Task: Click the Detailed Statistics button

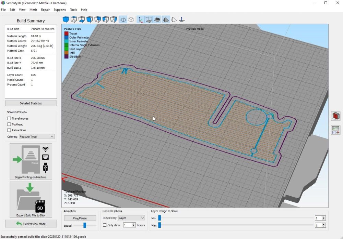Action: coord(31,103)
